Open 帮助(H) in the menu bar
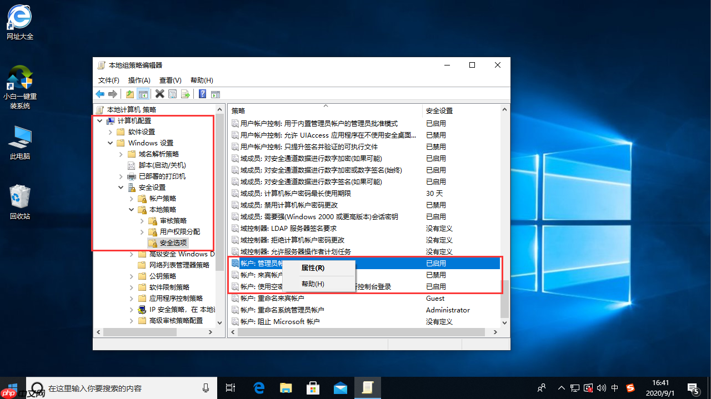 click(x=202, y=80)
